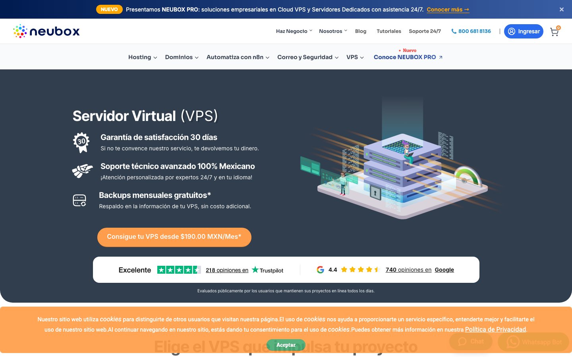Click the Trustpilot logo
Image resolution: width=572 pixels, height=357 pixels.
tap(268, 270)
